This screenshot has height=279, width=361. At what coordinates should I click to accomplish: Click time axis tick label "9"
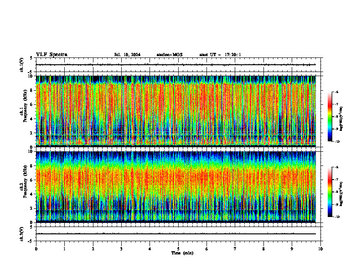[x=292, y=249]
